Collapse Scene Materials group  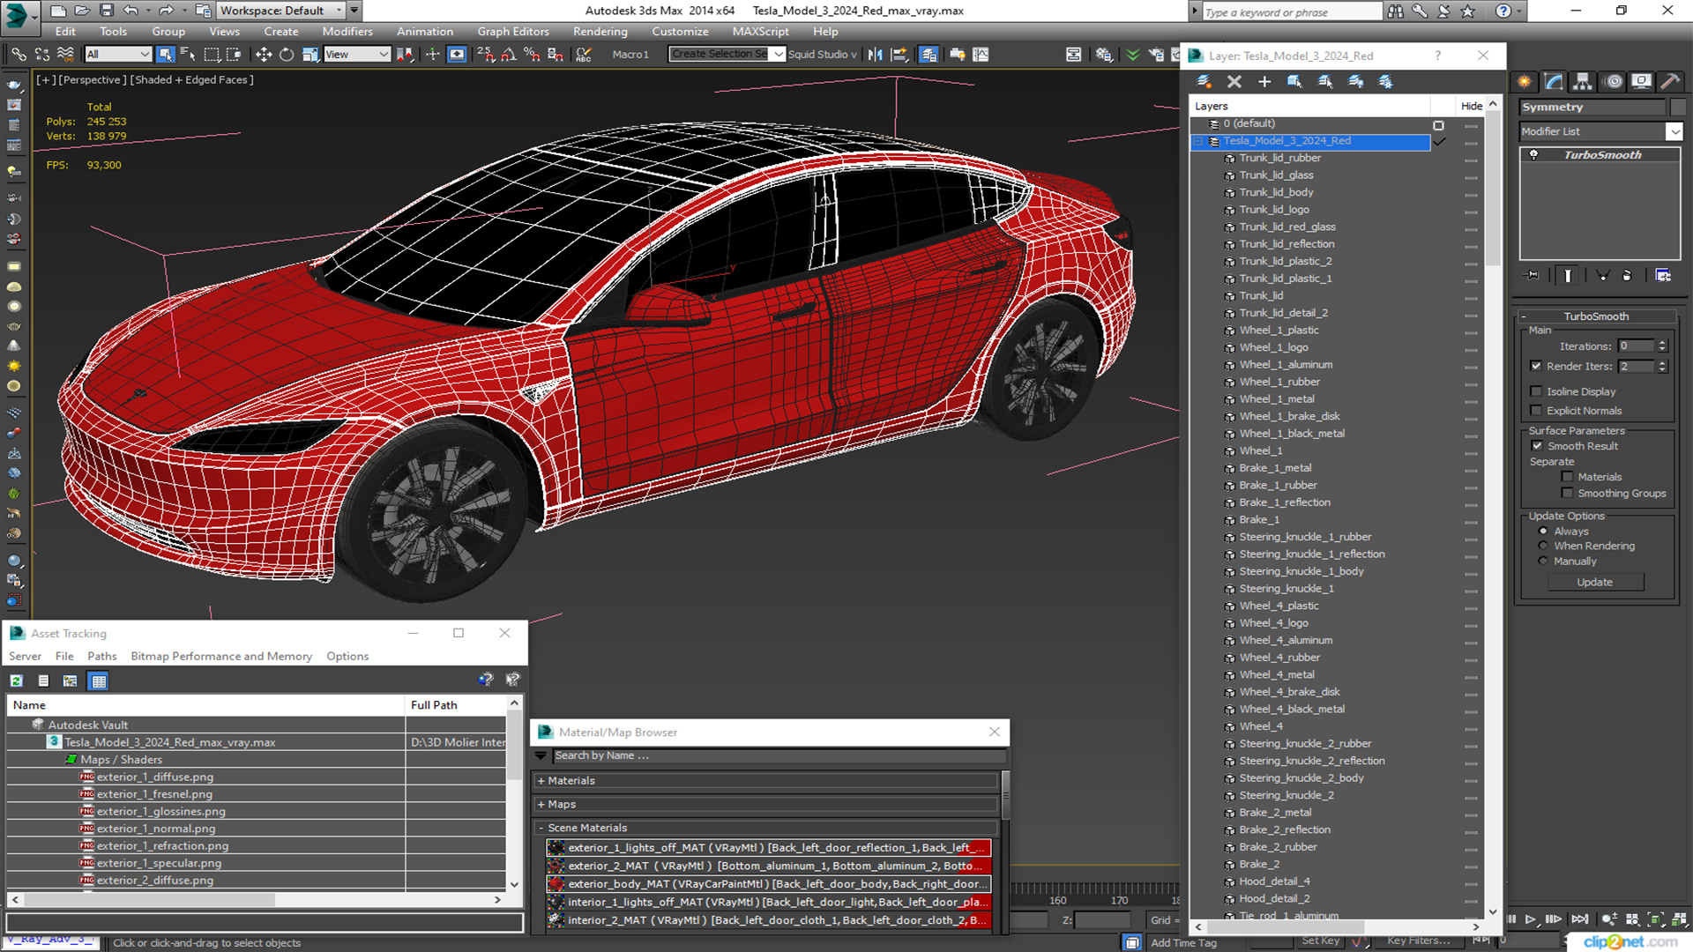[541, 829]
